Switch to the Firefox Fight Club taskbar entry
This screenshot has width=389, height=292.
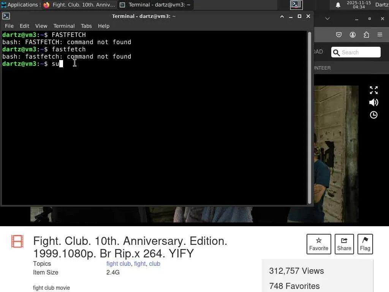[79, 5]
